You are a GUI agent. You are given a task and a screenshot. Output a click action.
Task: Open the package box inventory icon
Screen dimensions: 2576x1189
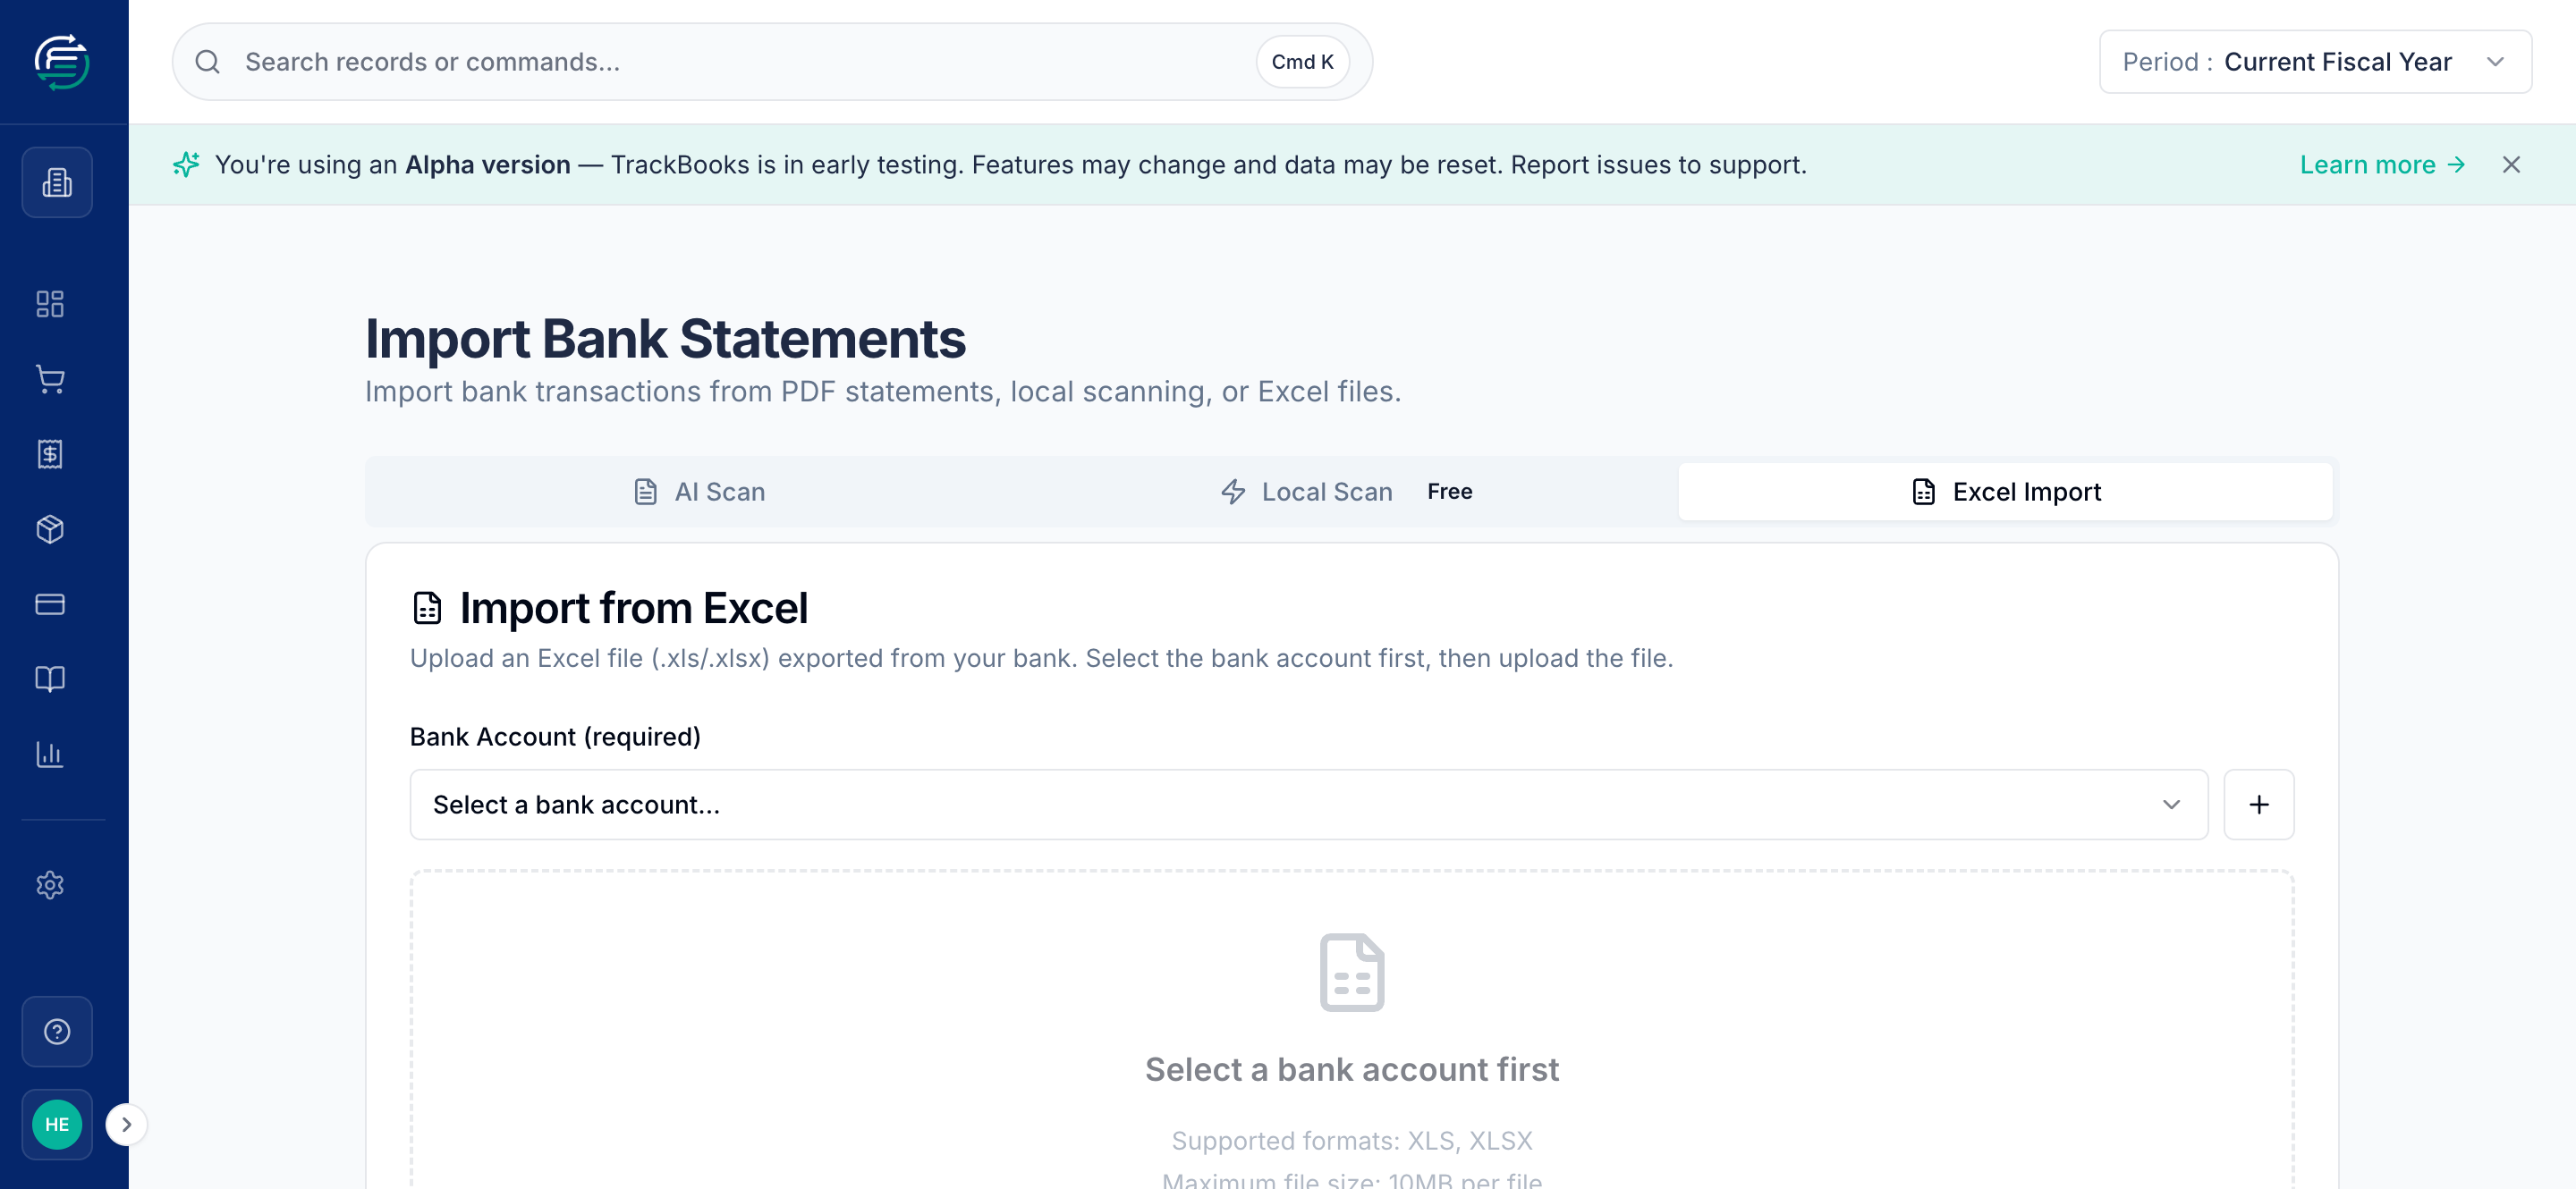pyautogui.click(x=50, y=528)
